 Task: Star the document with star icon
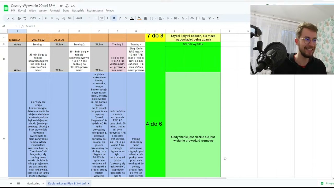[61, 6]
